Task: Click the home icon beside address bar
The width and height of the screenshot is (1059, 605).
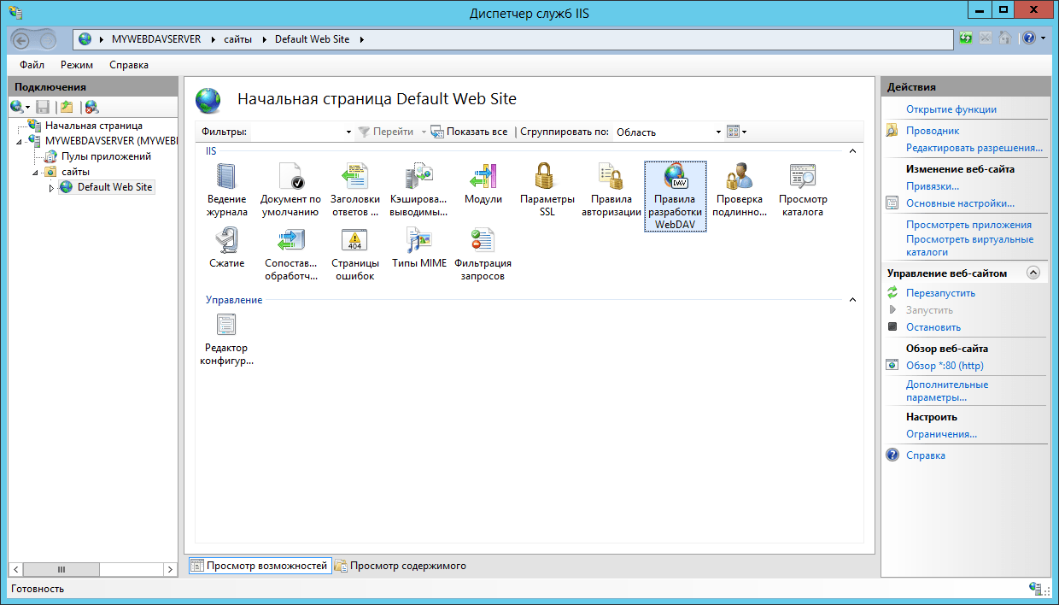Action: coord(1006,38)
